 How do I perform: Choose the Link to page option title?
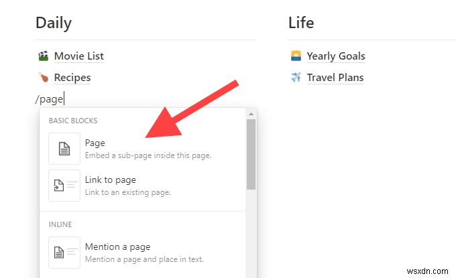point(110,180)
